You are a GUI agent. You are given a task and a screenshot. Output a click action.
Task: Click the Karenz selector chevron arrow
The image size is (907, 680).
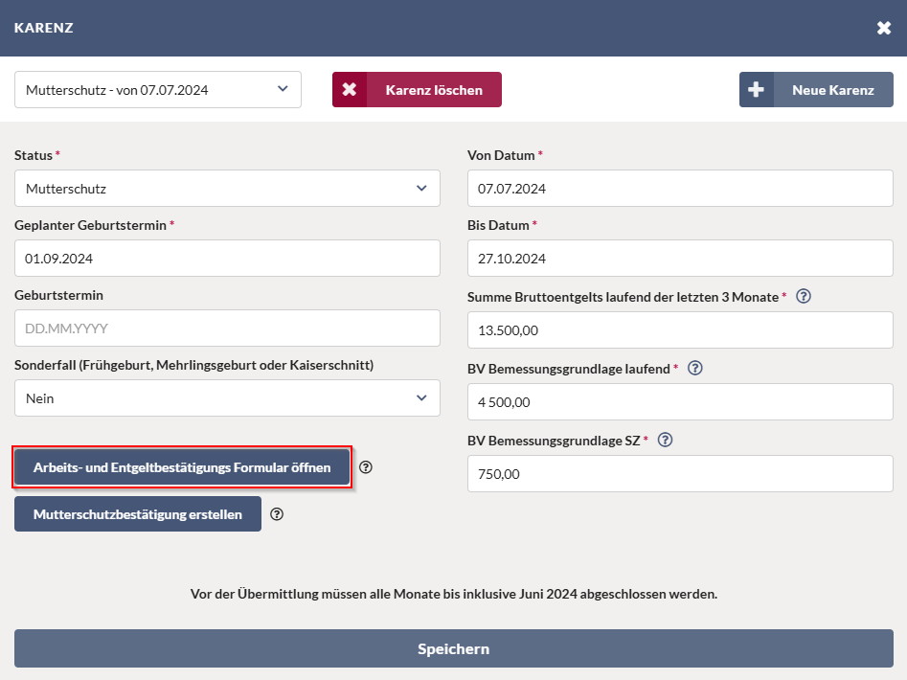point(283,89)
